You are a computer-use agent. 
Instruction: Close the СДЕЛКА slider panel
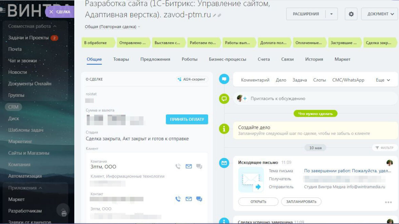coord(51,12)
